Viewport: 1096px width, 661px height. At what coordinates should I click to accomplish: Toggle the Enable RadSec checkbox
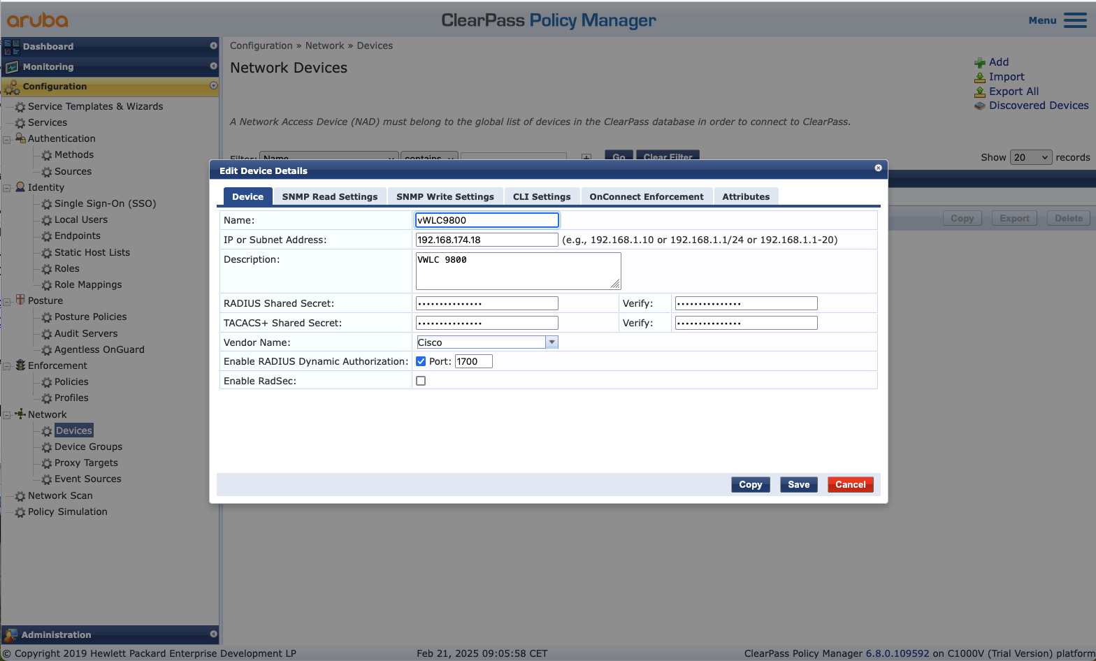[421, 381]
